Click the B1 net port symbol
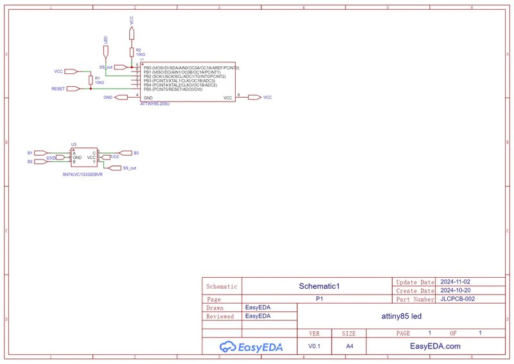 [41, 153]
